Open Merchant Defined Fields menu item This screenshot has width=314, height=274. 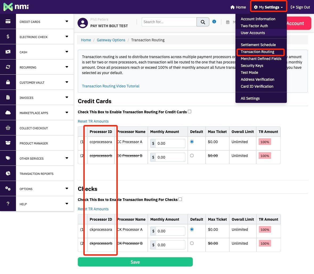[x=261, y=59]
